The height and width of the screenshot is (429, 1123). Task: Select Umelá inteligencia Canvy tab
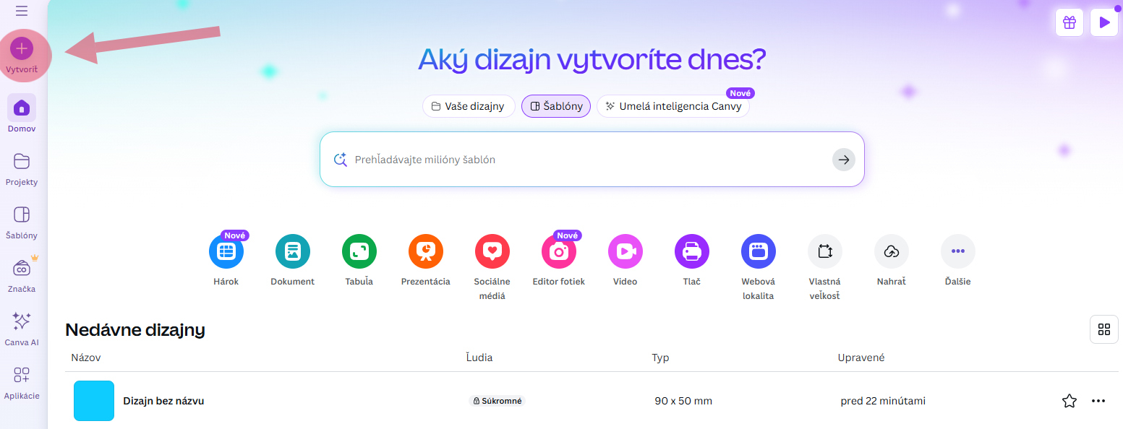673,106
